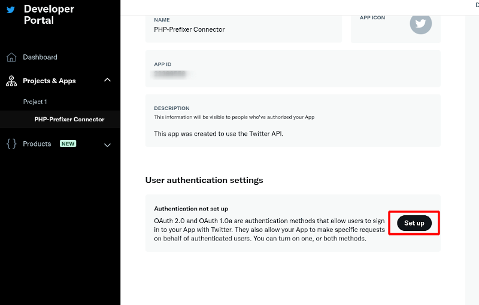Click the blurred App ID value
Viewport: 479px width, 305px height.
(170, 74)
